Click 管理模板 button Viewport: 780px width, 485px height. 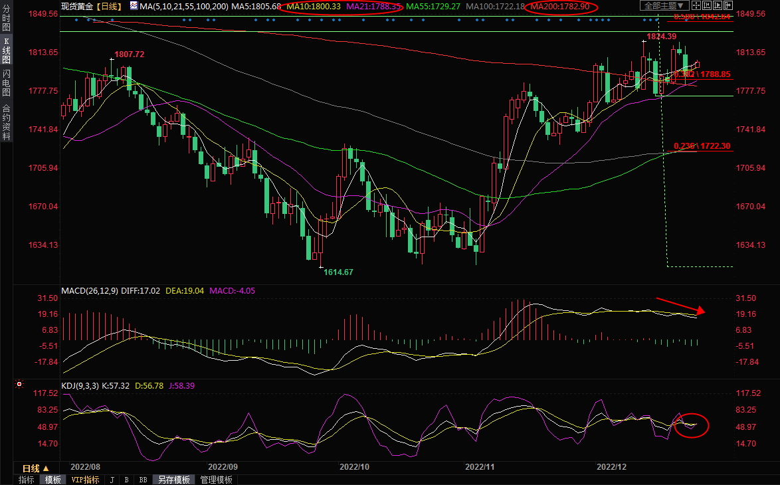coord(216,480)
